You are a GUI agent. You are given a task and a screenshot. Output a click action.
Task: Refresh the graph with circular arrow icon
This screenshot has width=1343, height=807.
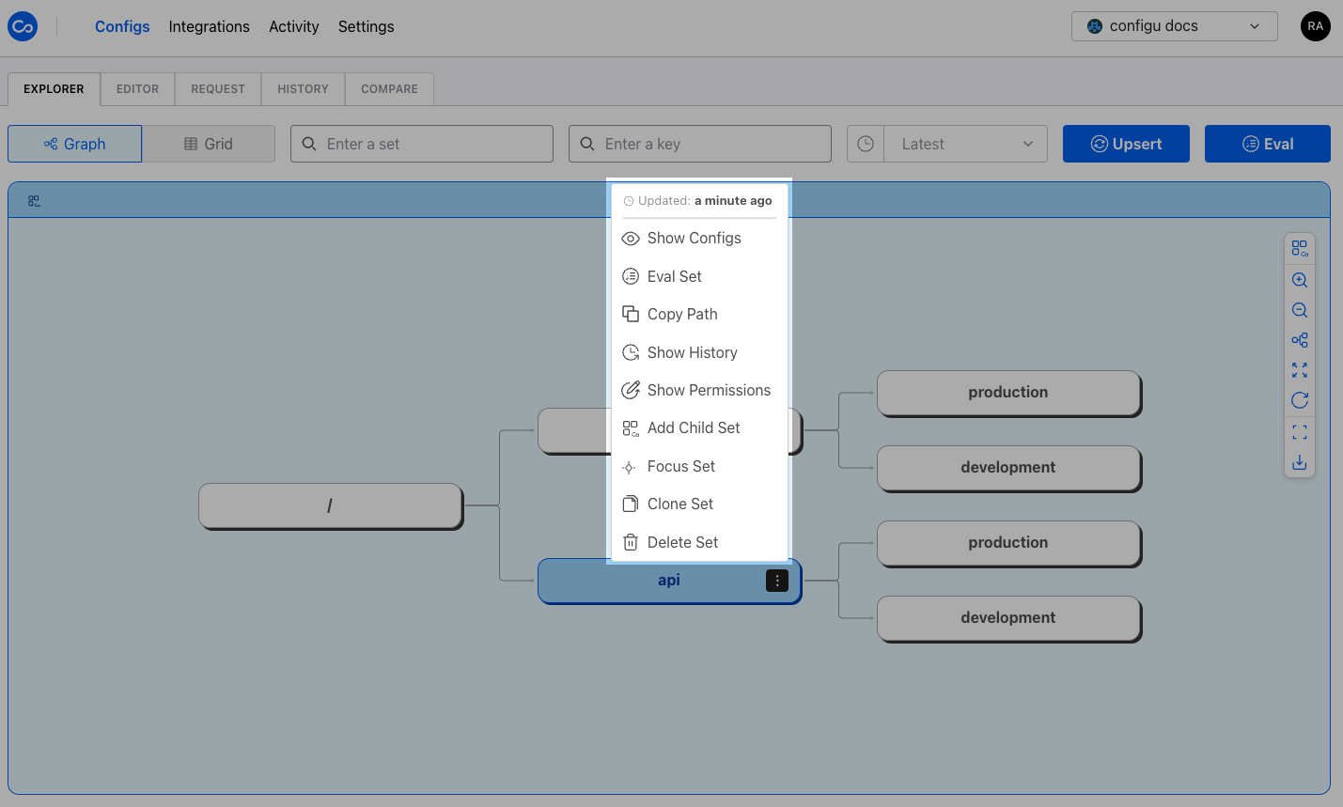point(1300,400)
